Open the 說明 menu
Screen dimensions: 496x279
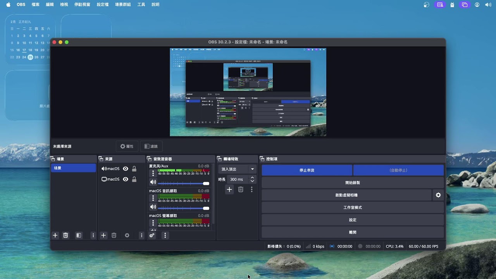point(155,5)
